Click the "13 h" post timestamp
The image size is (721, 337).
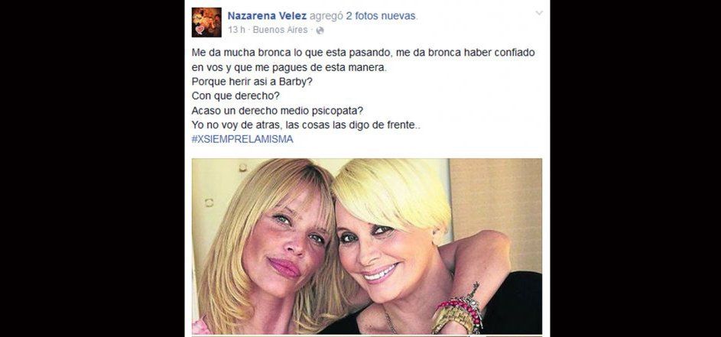tap(236, 31)
